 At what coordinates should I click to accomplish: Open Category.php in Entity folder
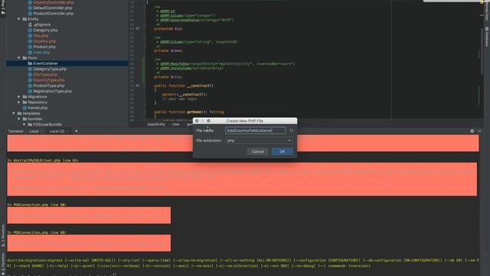click(x=45, y=30)
